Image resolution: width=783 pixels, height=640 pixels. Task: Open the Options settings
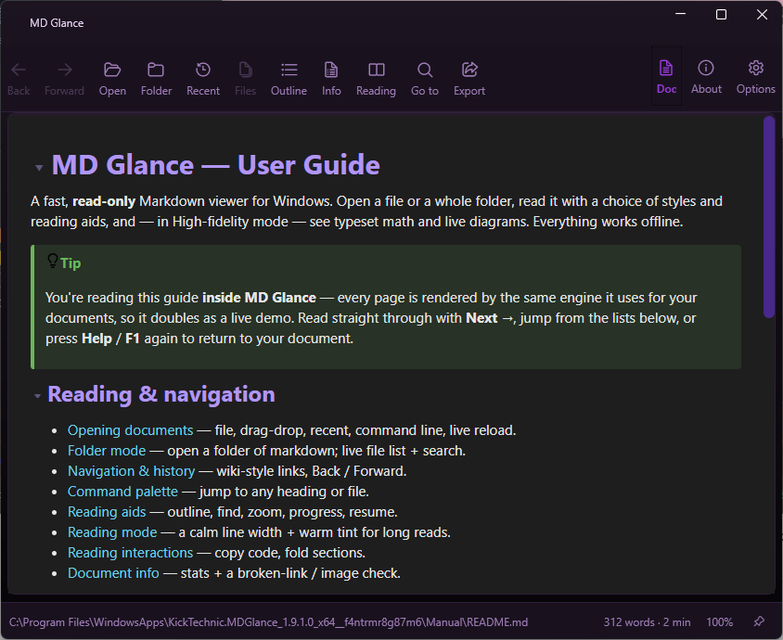point(755,76)
